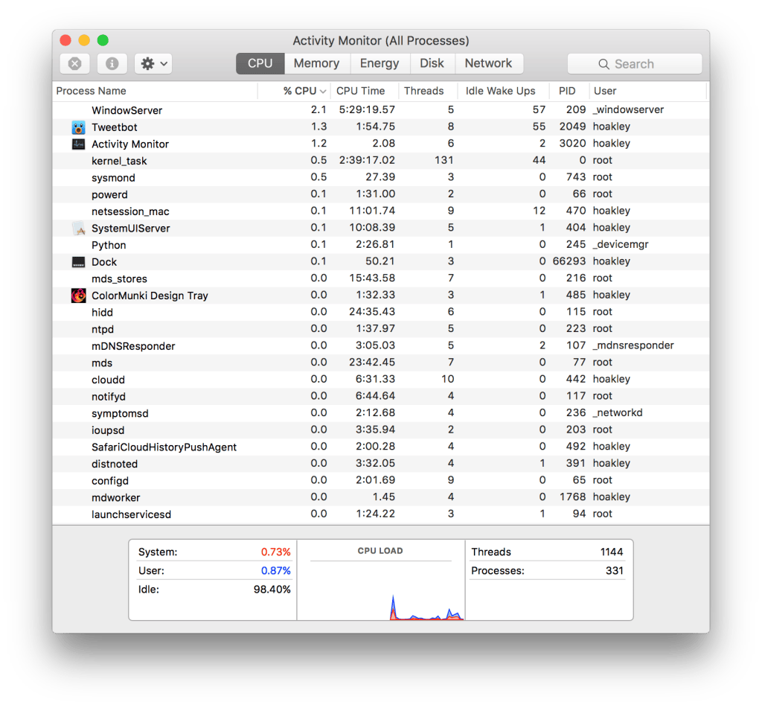Sort by PID column header

click(569, 91)
